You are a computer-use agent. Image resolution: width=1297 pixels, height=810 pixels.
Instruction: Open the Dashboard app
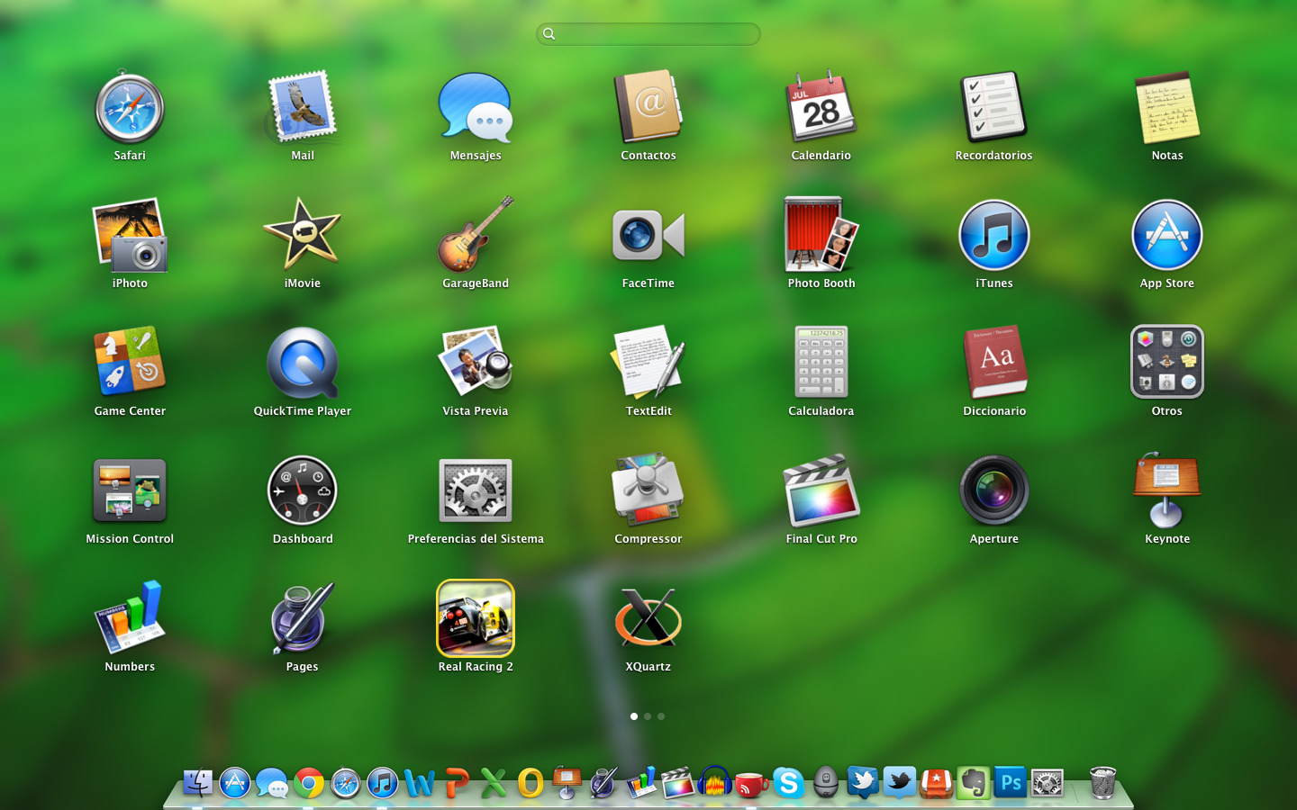coord(302,491)
